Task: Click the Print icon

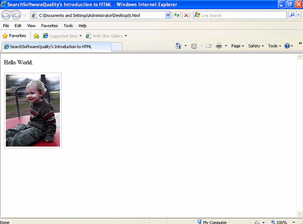Action: [x=219, y=46]
